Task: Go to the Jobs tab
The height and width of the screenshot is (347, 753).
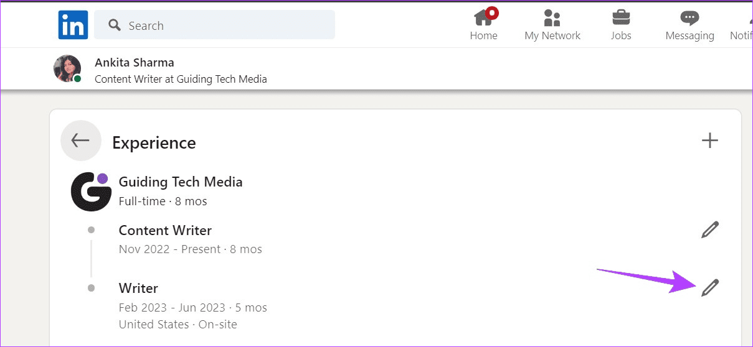Action: (x=621, y=25)
